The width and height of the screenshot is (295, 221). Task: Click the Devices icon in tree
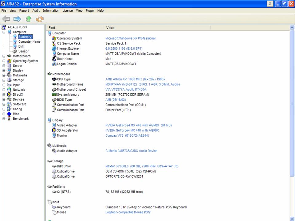9,99
